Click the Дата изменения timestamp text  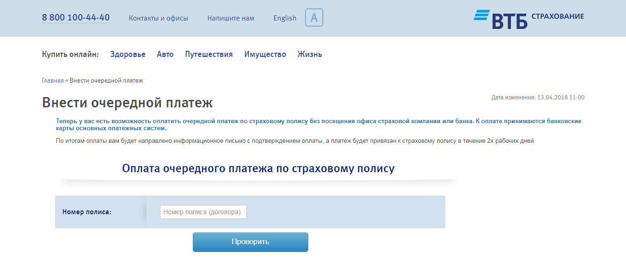coord(538,98)
